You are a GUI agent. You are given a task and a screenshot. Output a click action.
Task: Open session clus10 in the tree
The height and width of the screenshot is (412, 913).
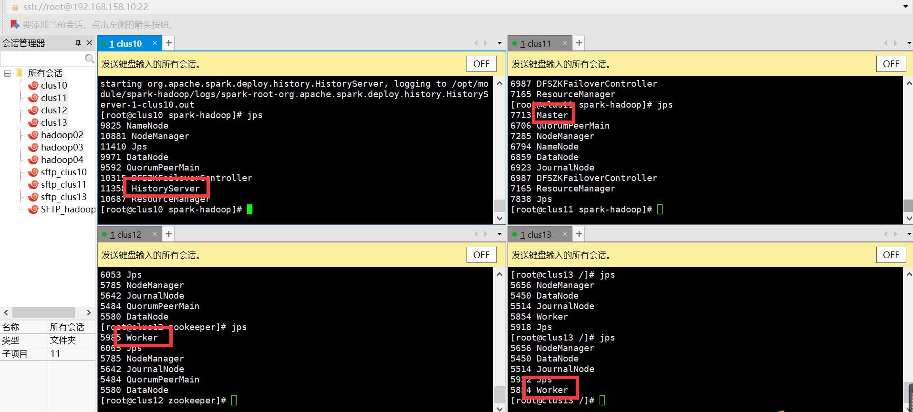(54, 85)
